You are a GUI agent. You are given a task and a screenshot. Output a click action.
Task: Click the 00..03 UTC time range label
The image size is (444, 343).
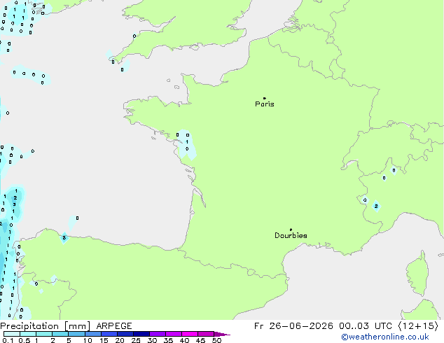pos(366,326)
